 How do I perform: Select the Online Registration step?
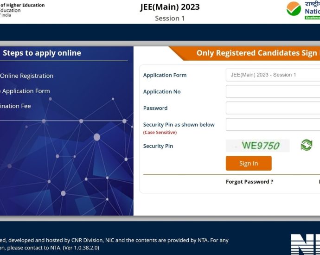tap(26, 76)
